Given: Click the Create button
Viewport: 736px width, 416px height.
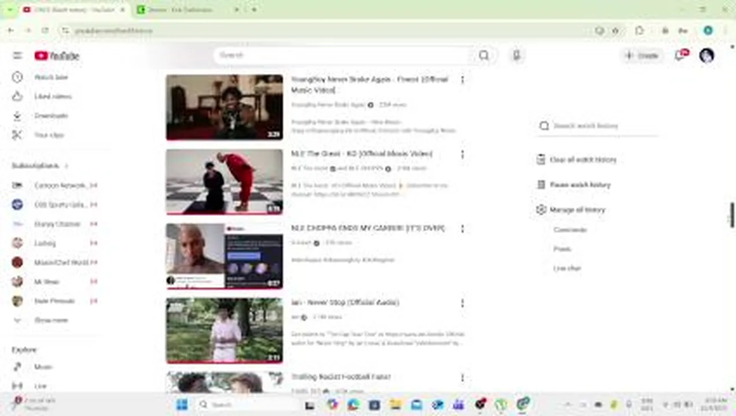Looking at the screenshot, I should (642, 55).
